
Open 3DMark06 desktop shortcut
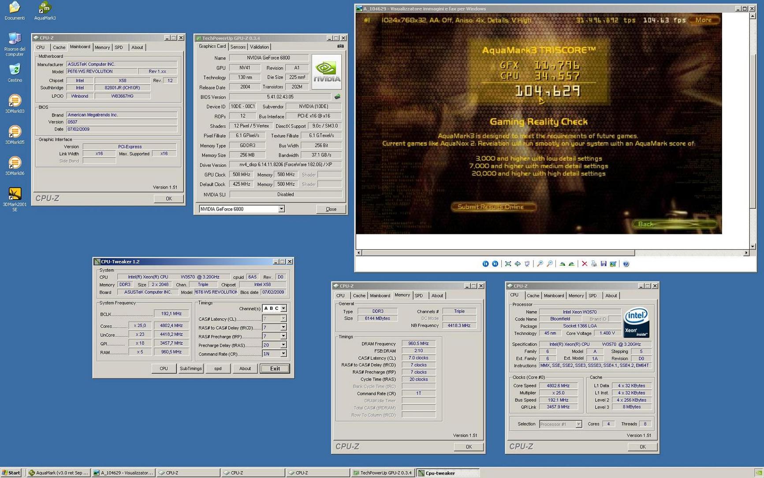tap(15, 166)
